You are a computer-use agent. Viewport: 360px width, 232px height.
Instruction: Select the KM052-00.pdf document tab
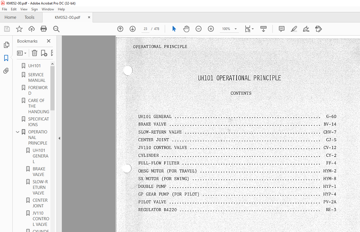(x=67, y=17)
